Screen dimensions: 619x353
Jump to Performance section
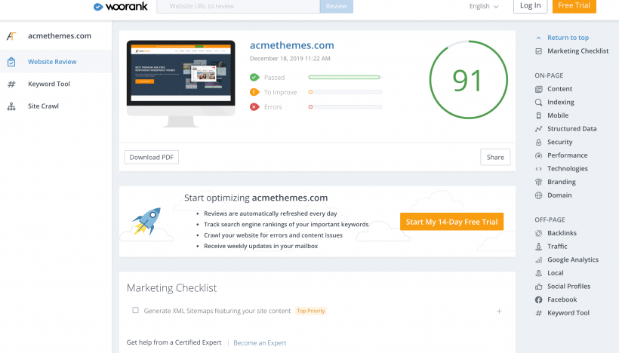pos(567,155)
